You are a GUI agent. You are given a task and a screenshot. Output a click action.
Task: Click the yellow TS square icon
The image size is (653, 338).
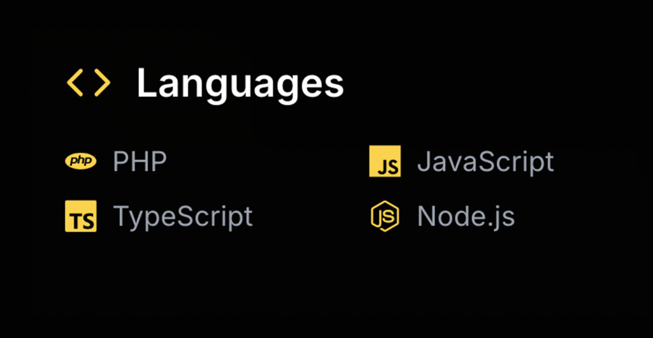pos(81,216)
